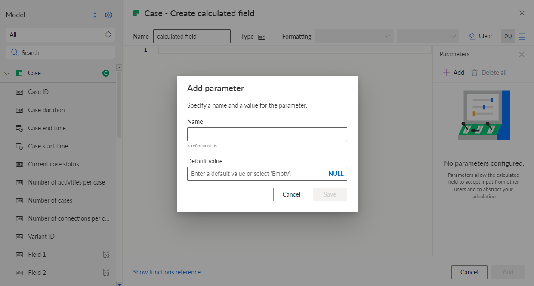Viewport: 534px width, 286px height.
Task: Click the disabled Save button in the dialog
Action: [x=330, y=194]
